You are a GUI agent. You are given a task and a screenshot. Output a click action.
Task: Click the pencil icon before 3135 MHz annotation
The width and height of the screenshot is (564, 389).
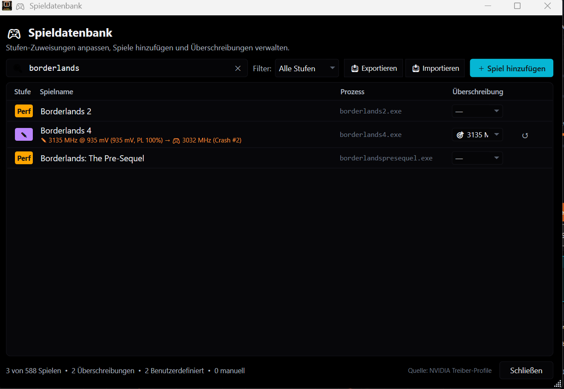click(43, 140)
